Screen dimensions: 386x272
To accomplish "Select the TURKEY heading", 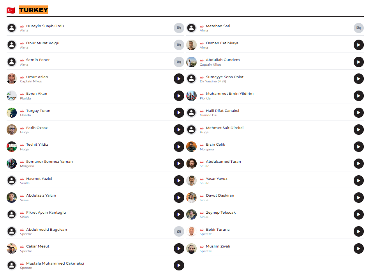I will [33, 10].
